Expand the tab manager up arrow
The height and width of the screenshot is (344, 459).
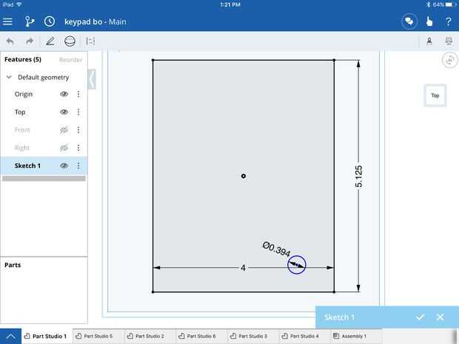tap(10, 336)
